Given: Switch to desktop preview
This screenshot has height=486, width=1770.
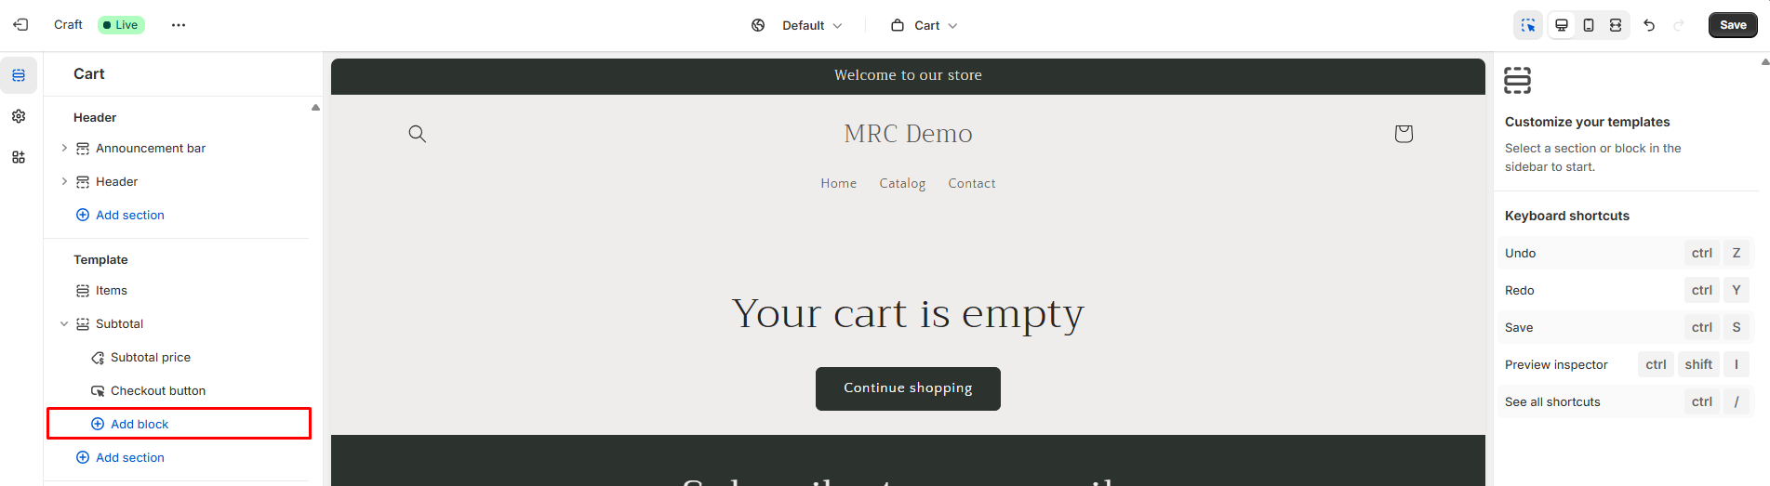Looking at the screenshot, I should pyautogui.click(x=1562, y=25).
